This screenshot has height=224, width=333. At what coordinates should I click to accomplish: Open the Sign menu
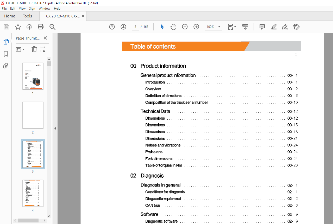point(32,9)
